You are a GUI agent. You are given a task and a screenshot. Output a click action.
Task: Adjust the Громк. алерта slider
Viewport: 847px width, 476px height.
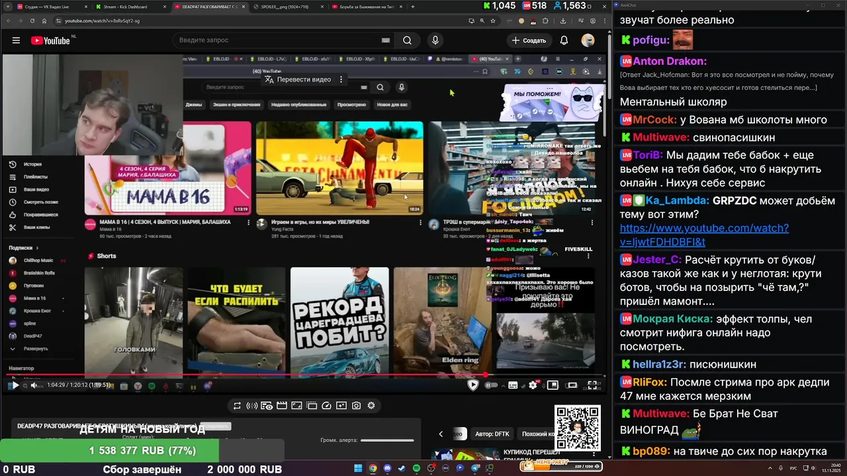tap(387, 440)
